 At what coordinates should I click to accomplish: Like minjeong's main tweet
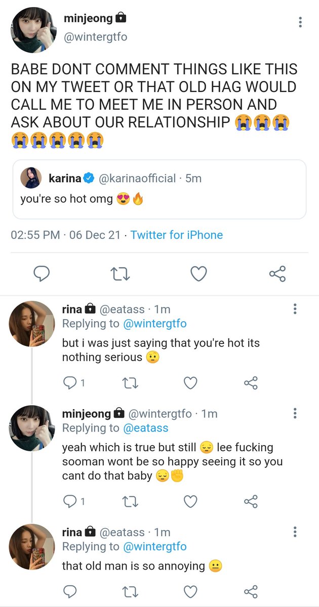pyautogui.click(x=198, y=274)
